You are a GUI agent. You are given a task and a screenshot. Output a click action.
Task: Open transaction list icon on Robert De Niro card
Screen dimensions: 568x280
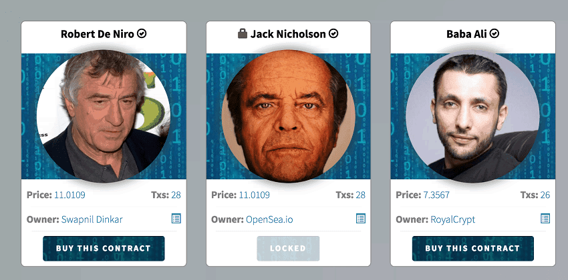point(176,219)
